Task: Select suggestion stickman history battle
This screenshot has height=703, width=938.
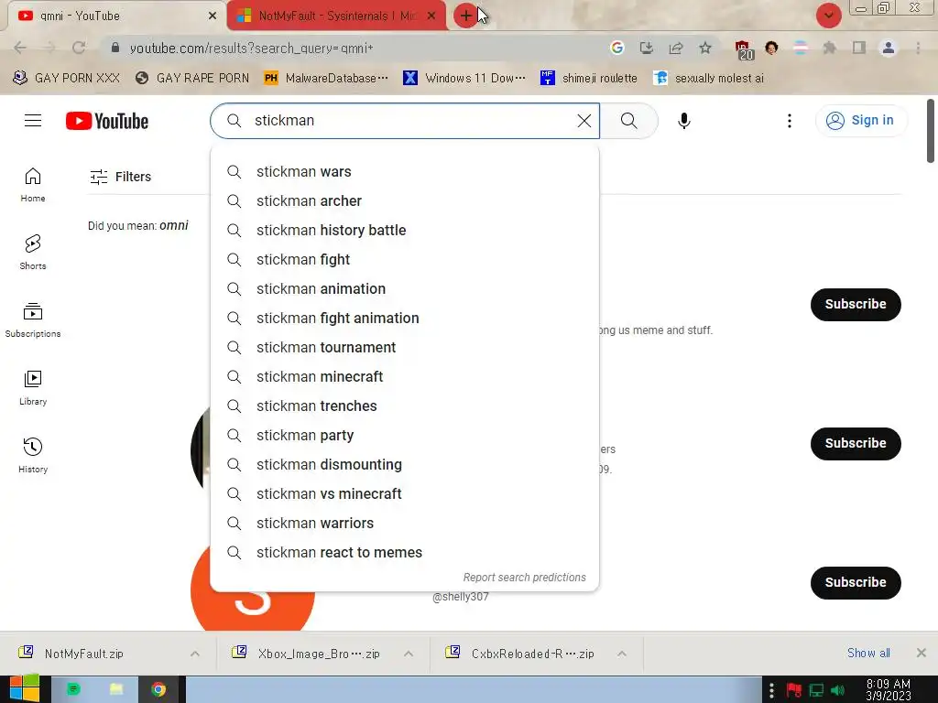Action: click(x=404, y=230)
